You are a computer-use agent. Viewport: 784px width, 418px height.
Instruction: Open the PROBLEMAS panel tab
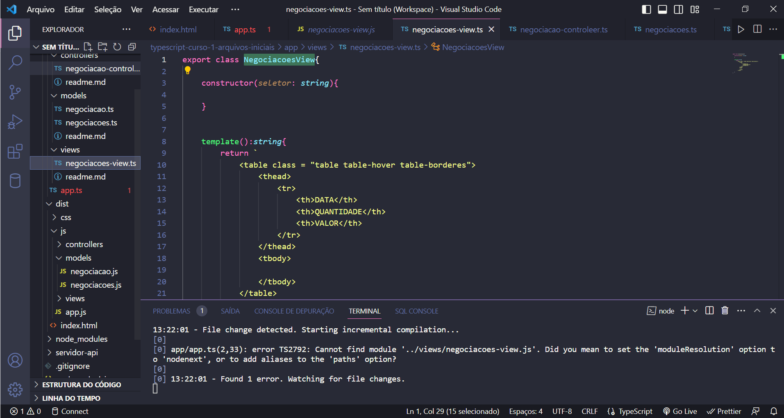click(171, 311)
